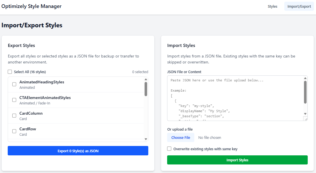Select the CTAElementAnimatedStyles checkbox
This screenshot has width=316, height=173.
[x=14, y=100]
